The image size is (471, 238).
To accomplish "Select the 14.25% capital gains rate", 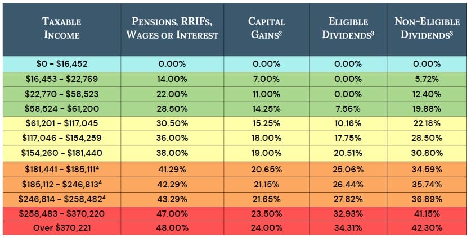I will [x=267, y=108].
